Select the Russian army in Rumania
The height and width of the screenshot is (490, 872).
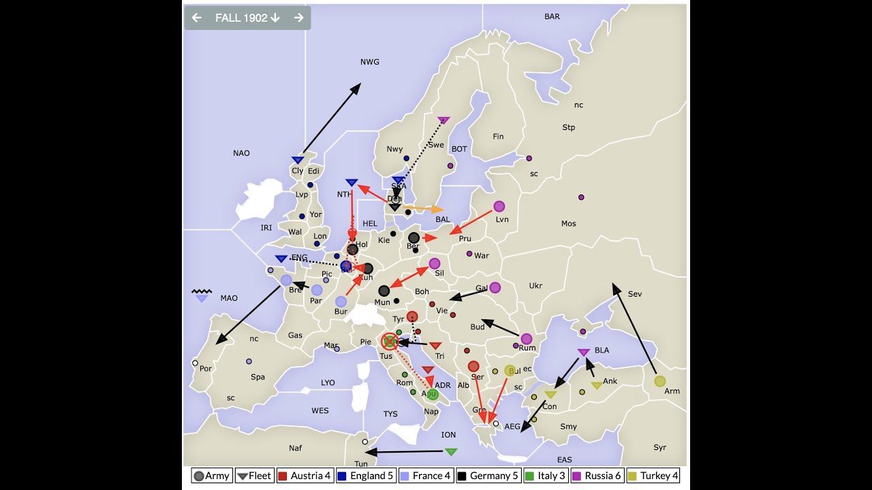[527, 339]
